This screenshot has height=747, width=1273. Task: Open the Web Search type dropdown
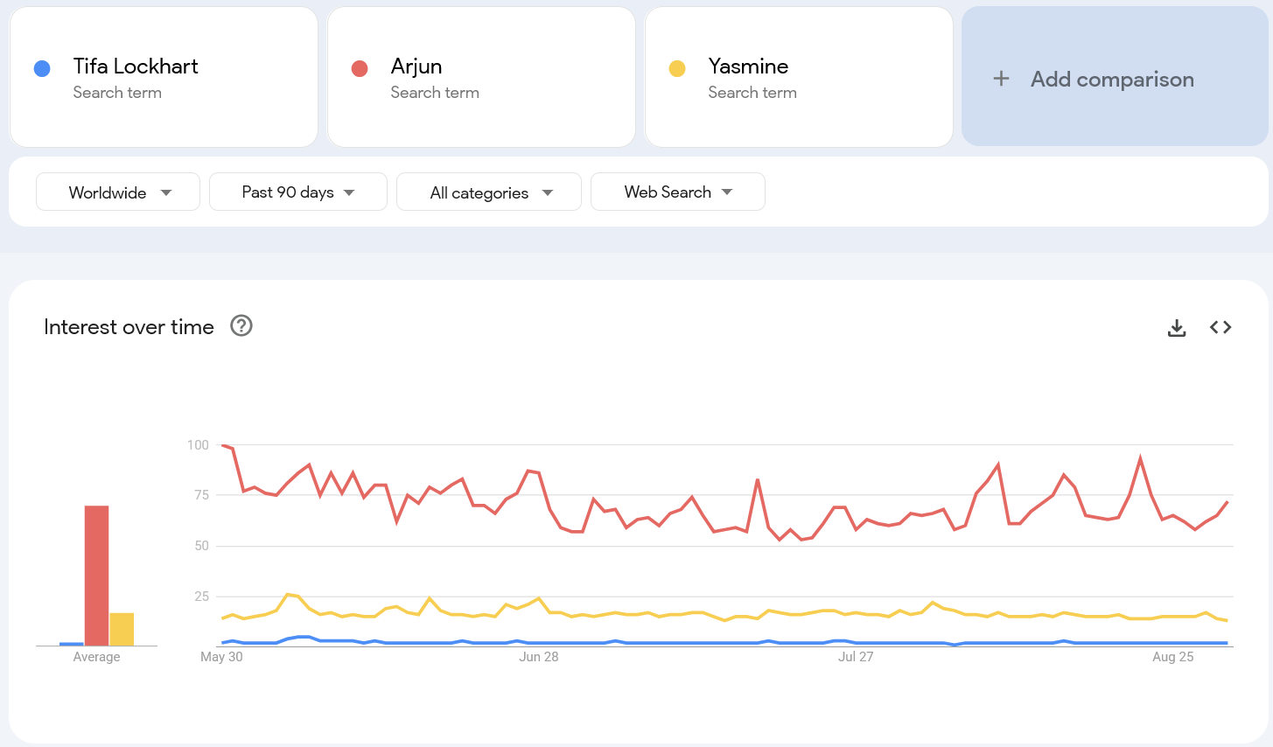(678, 192)
